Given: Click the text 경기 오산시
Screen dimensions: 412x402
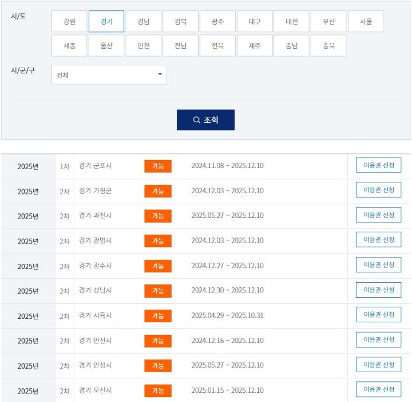Looking at the screenshot, I should click(x=96, y=390).
